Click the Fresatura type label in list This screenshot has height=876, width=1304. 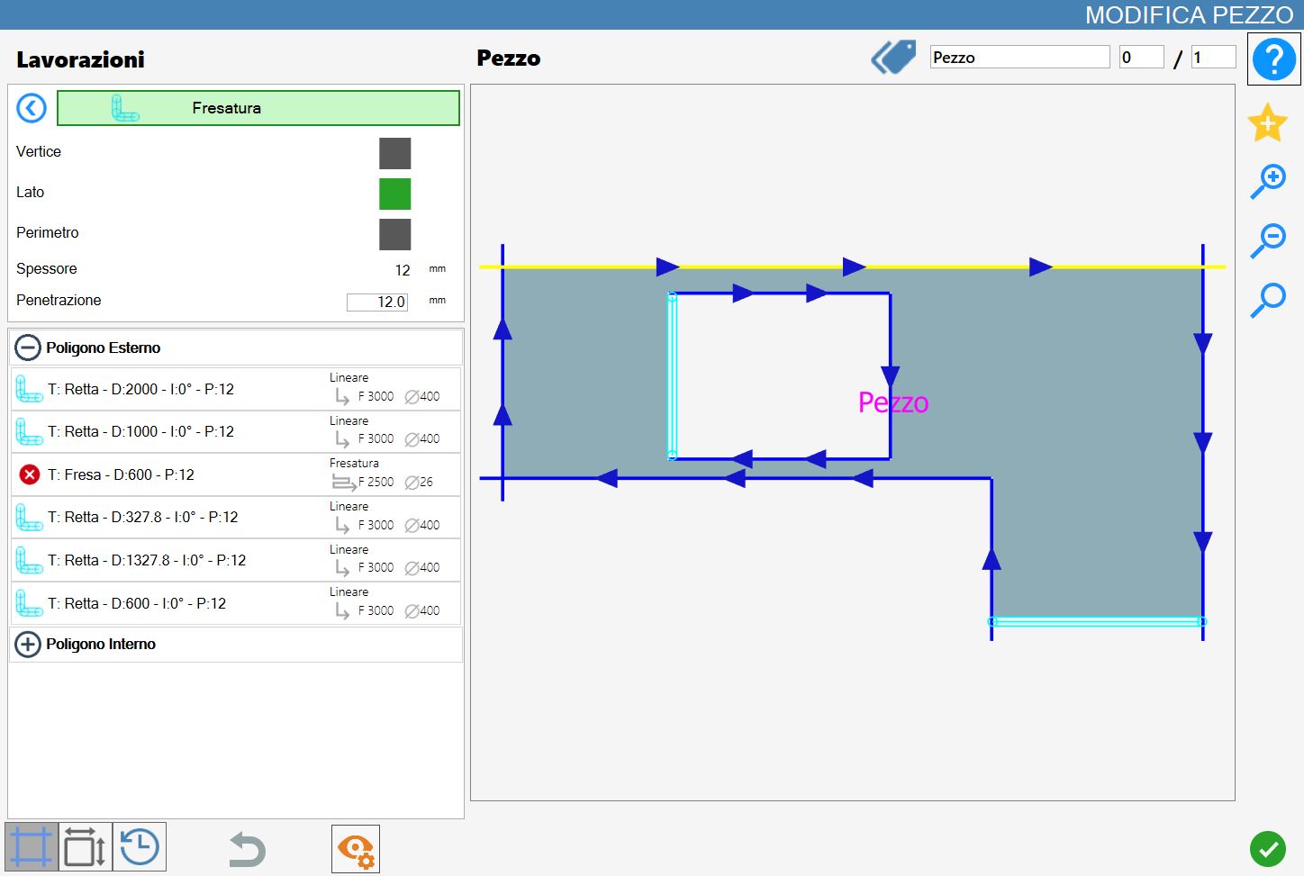tap(354, 463)
